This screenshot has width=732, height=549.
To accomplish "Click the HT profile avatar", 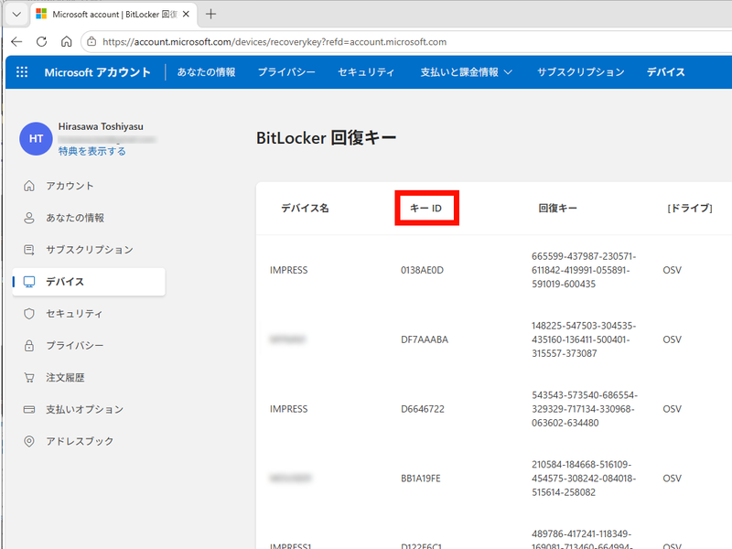I will 36,139.
